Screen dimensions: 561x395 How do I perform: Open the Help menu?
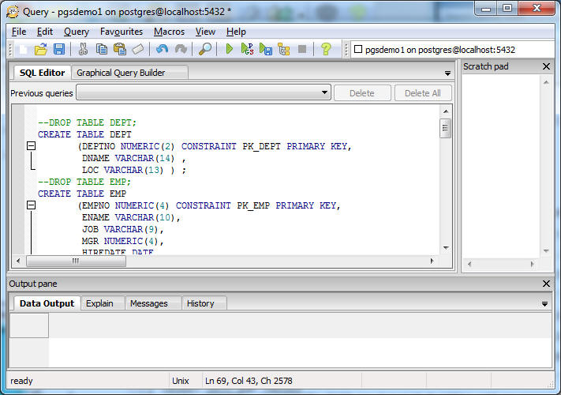click(236, 32)
